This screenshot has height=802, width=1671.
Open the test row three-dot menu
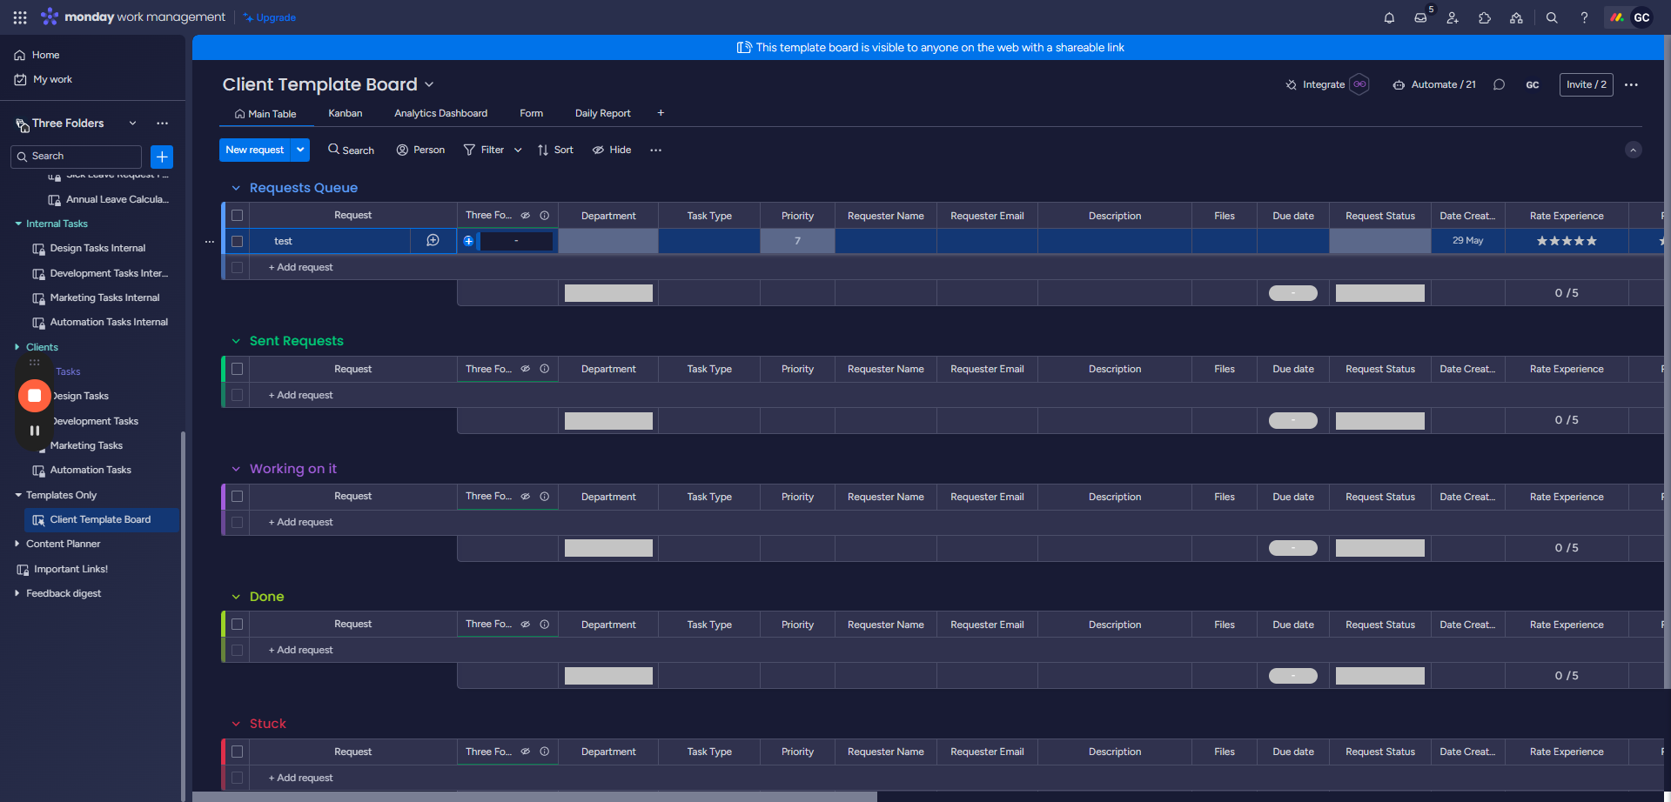209,242
